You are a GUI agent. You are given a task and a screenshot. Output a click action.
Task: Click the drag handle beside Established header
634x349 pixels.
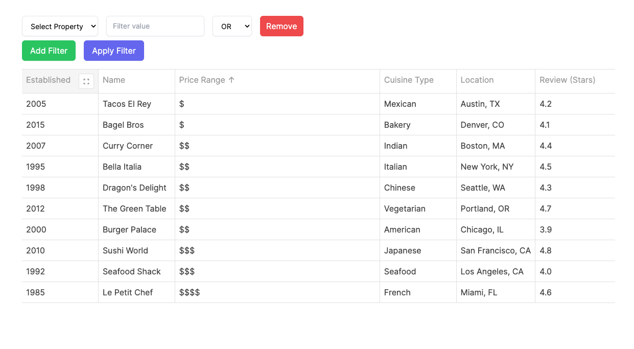pyautogui.click(x=86, y=81)
